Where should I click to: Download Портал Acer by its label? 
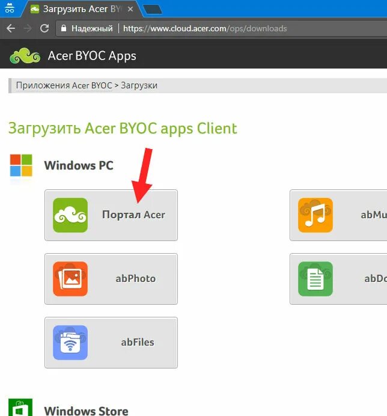pyautogui.click(x=133, y=215)
